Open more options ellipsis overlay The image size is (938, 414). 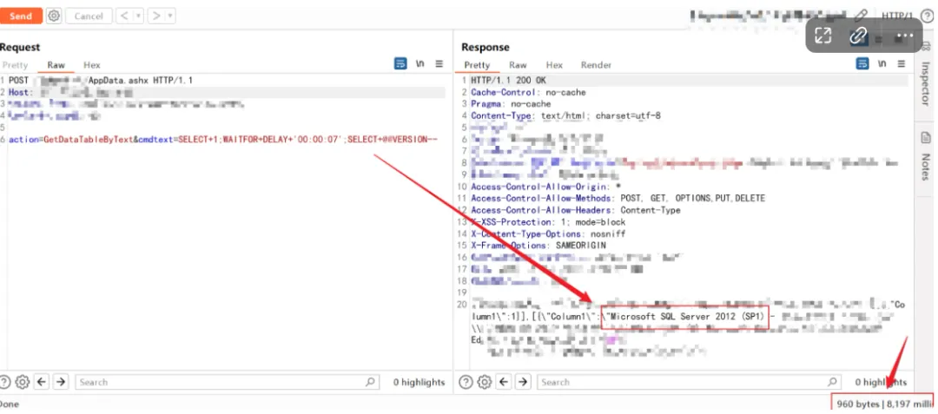click(904, 36)
